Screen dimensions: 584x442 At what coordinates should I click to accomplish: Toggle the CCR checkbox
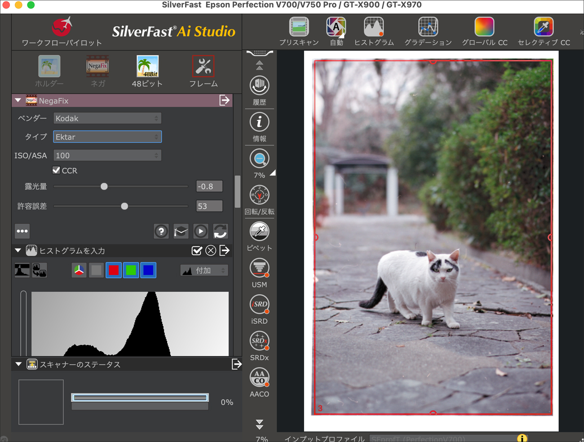(x=56, y=170)
